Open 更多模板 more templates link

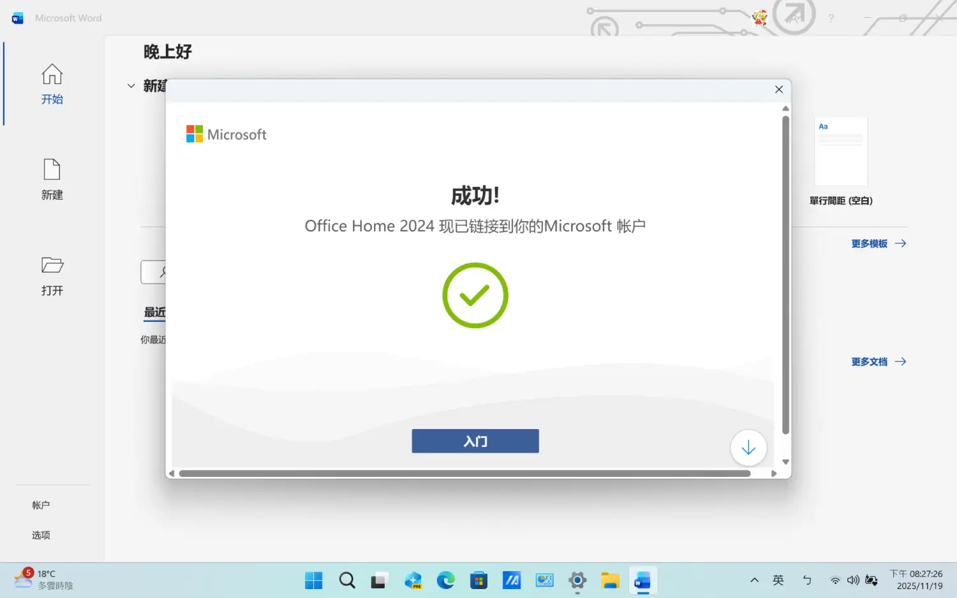[x=878, y=244]
